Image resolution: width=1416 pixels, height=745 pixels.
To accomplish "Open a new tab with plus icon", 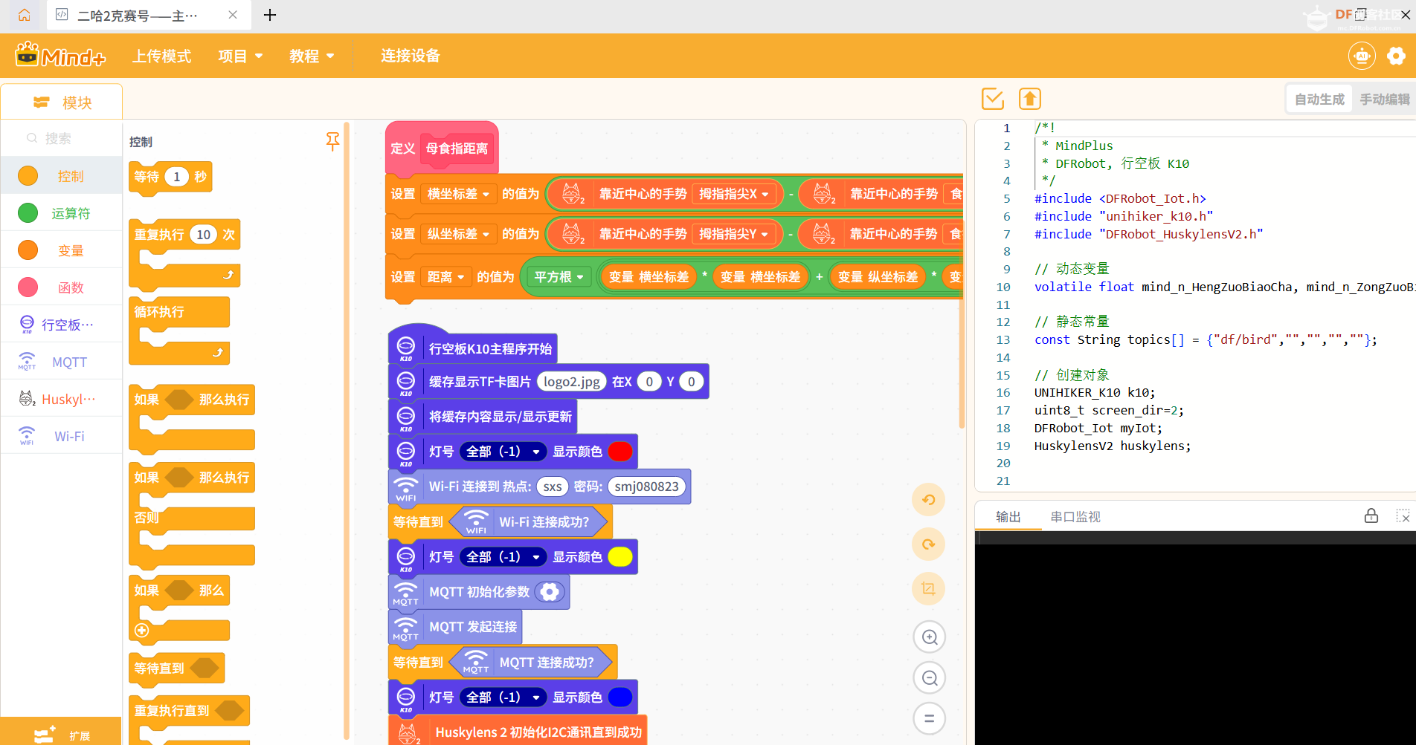I will coord(270,15).
